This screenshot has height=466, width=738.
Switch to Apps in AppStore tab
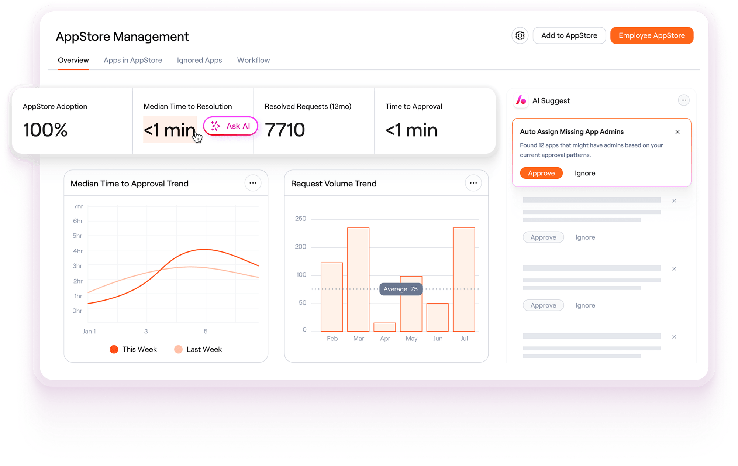click(x=133, y=60)
